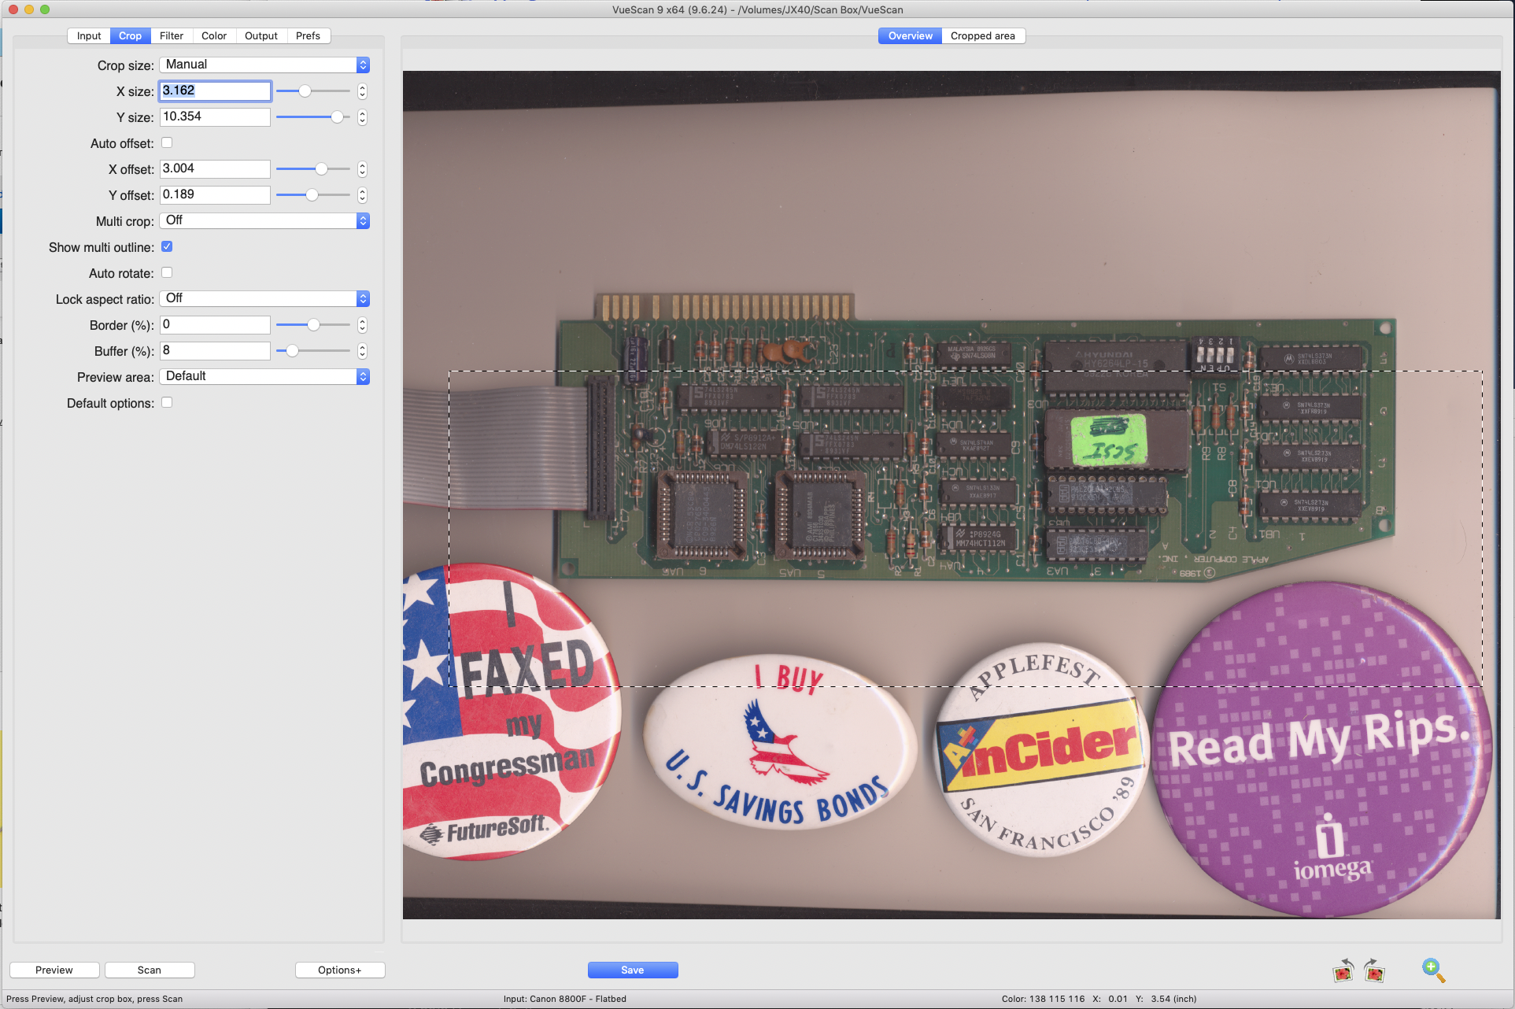Enable the Default options checkbox
This screenshot has width=1515, height=1009.
click(167, 403)
